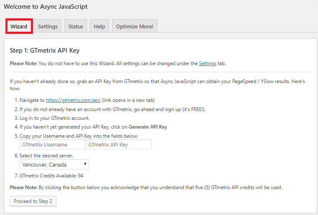Click the Proceed to Step 2 button
The width and height of the screenshot is (318, 215).
33,201
